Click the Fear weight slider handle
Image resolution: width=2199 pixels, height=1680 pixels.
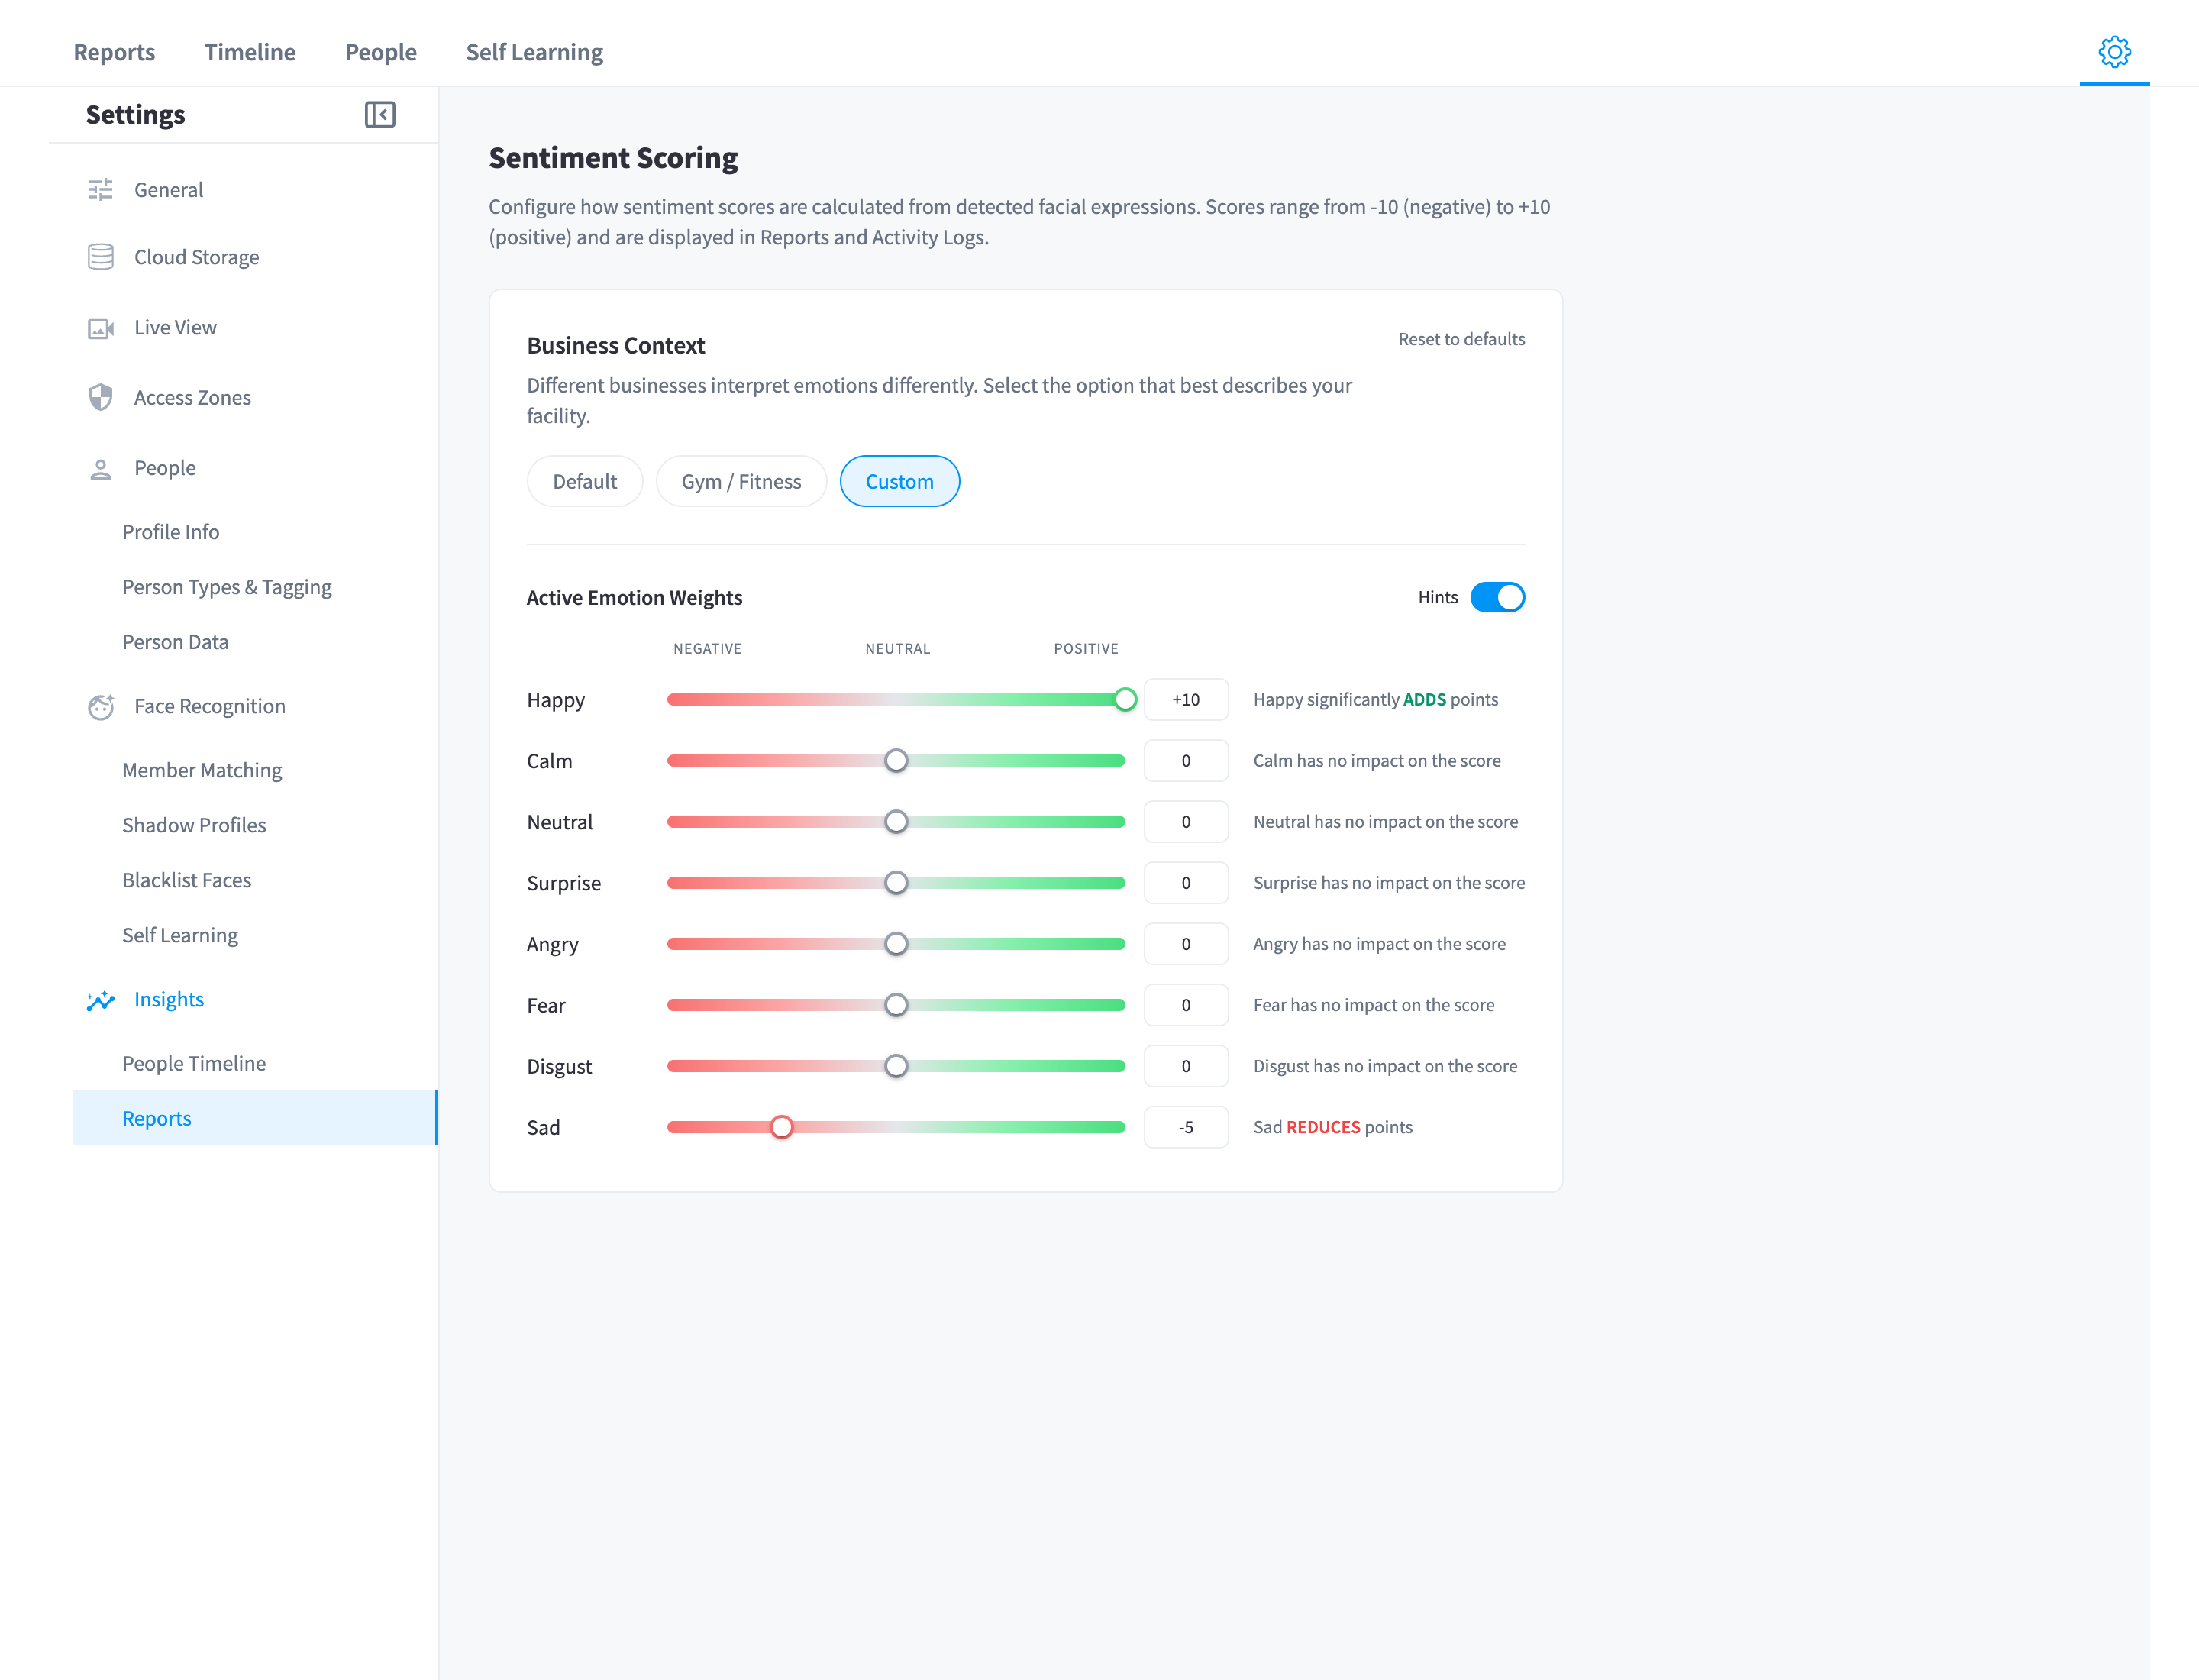pos(896,1005)
